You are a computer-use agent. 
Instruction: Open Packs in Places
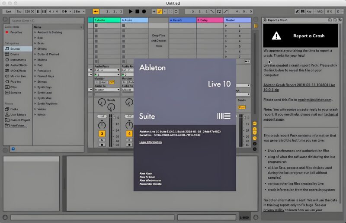click(x=14, y=109)
